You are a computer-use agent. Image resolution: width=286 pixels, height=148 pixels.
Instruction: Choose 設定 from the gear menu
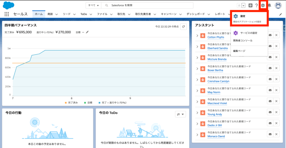[x=249, y=18]
